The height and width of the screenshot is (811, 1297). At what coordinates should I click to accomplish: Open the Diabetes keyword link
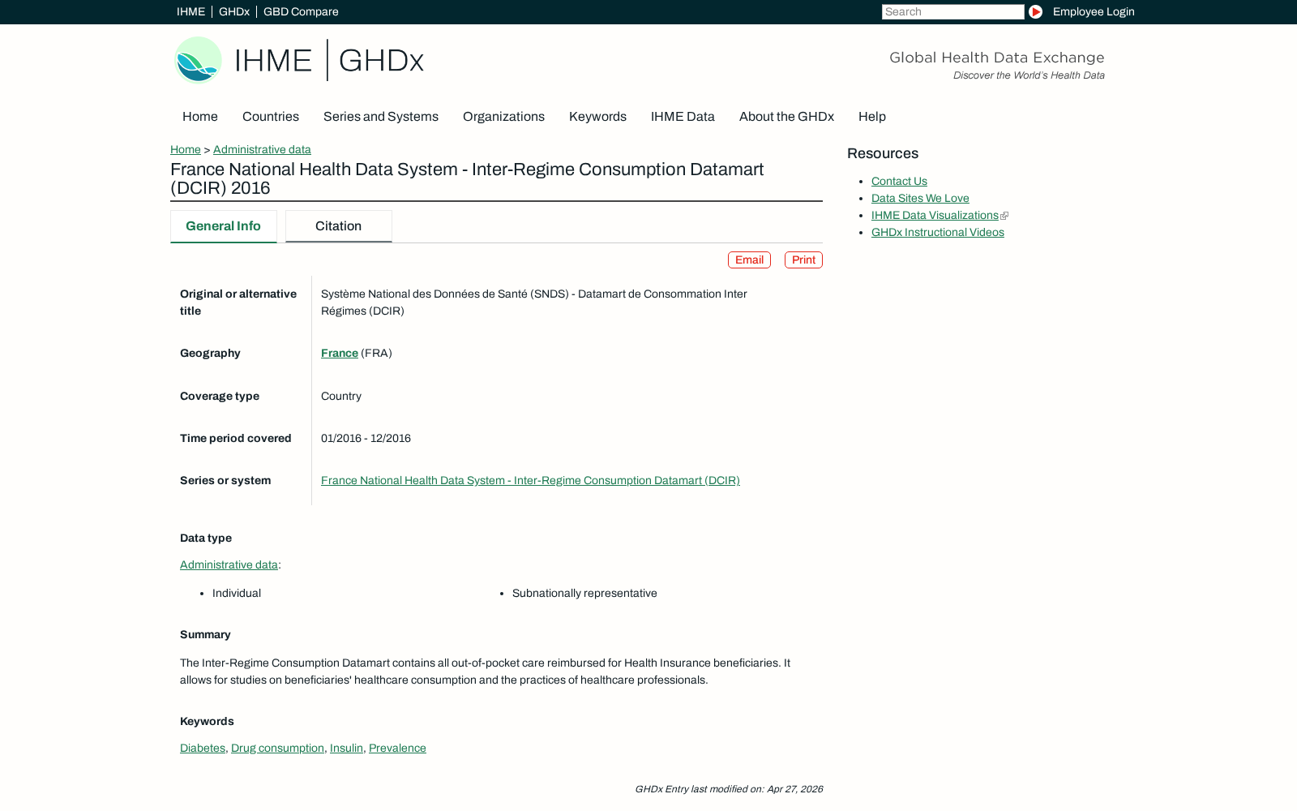coord(203,748)
